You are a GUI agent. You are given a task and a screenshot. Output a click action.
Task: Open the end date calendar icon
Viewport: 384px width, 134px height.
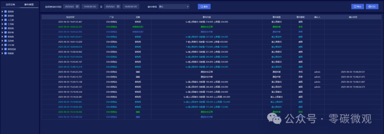click(118, 7)
